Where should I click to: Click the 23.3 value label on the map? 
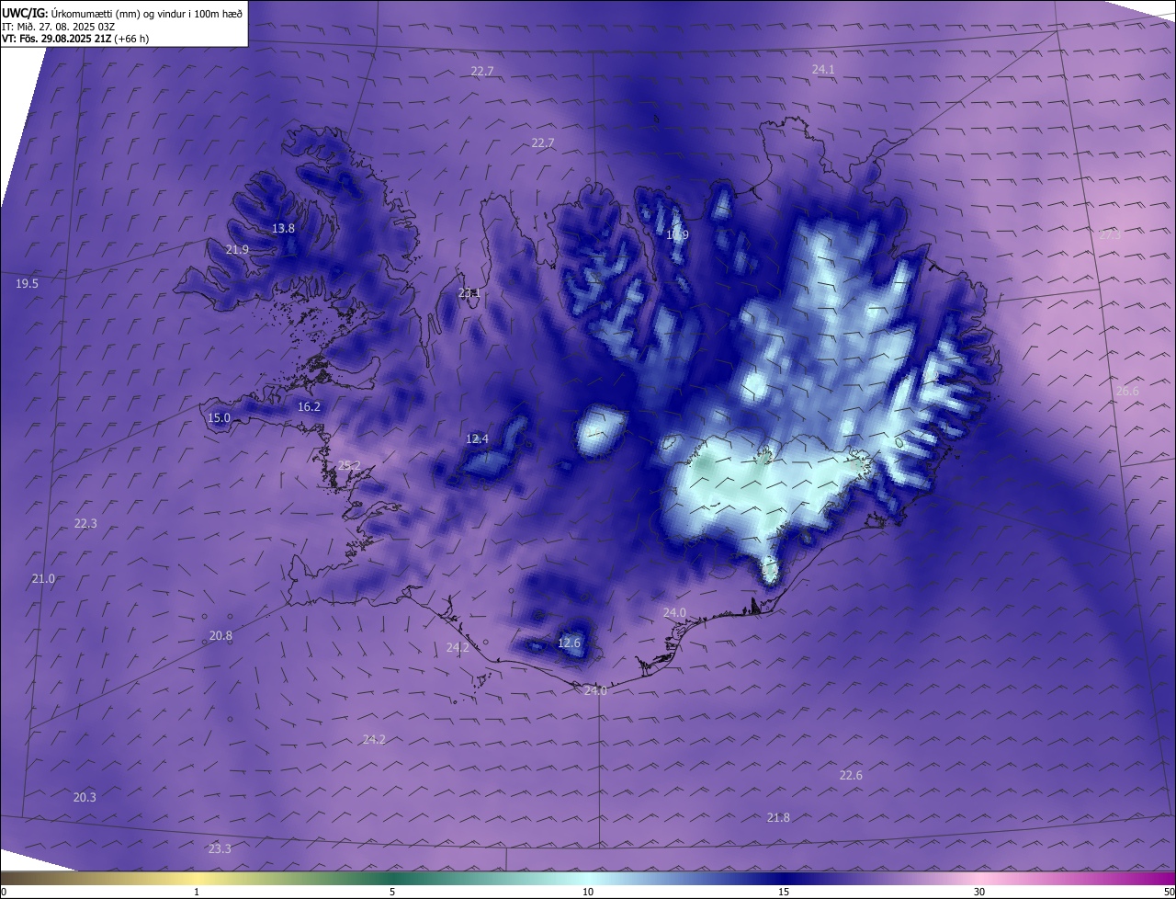tap(220, 849)
